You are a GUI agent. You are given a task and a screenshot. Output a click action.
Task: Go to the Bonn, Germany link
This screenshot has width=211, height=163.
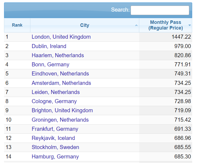click(x=50, y=64)
